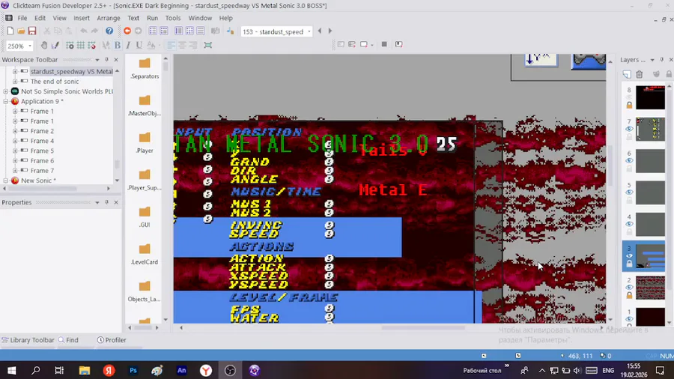674x379 pixels.
Task: Open the Tools menu
Action: coord(173,18)
